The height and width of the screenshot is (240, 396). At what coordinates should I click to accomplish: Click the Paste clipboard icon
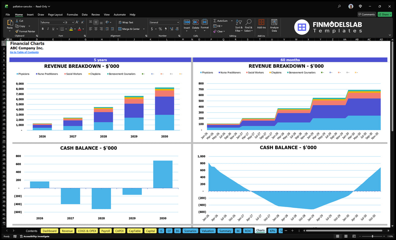10,22
